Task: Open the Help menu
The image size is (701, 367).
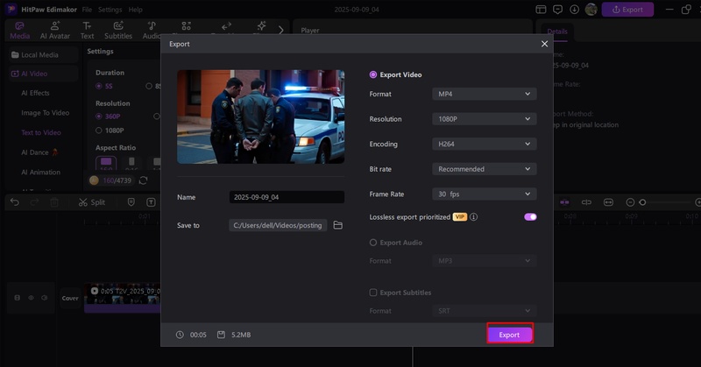Action: (136, 10)
